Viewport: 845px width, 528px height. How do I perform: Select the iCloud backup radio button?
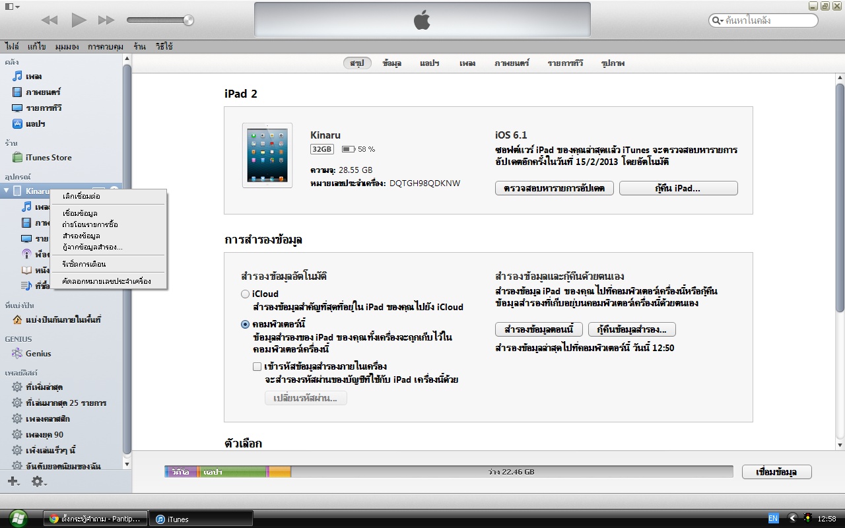246,294
